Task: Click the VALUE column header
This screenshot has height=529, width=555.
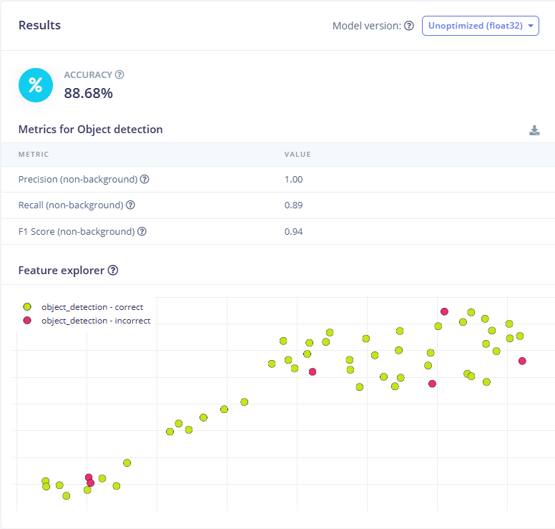Action: point(298,154)
